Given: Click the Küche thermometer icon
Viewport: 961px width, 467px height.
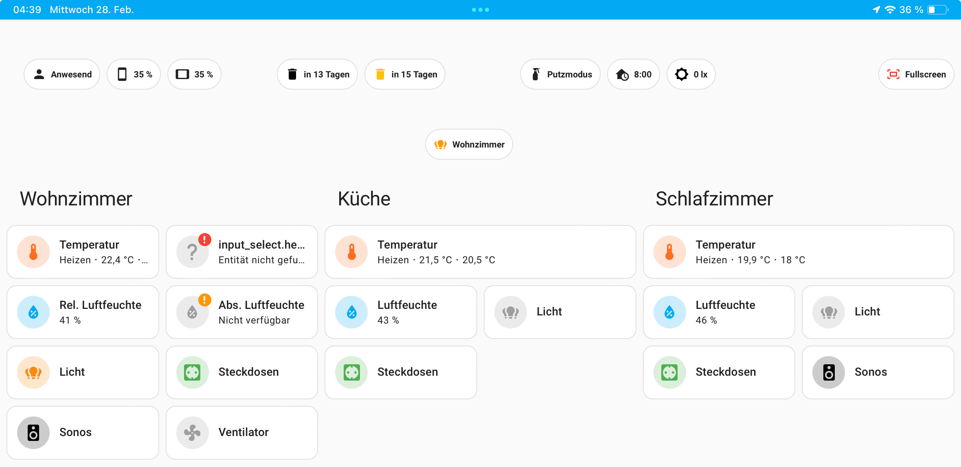Looking at the screenshot, I should pyautogui.click(x=351, y=252).
